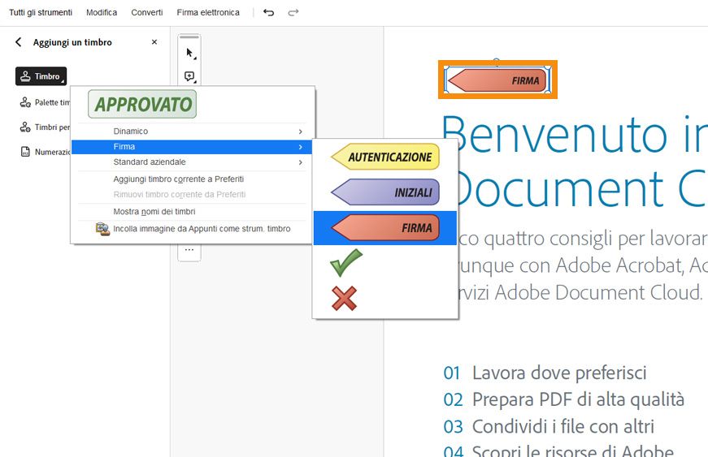Go back with the left chevron icon
The image size is (708, 457).
click(x=18, y=42)
